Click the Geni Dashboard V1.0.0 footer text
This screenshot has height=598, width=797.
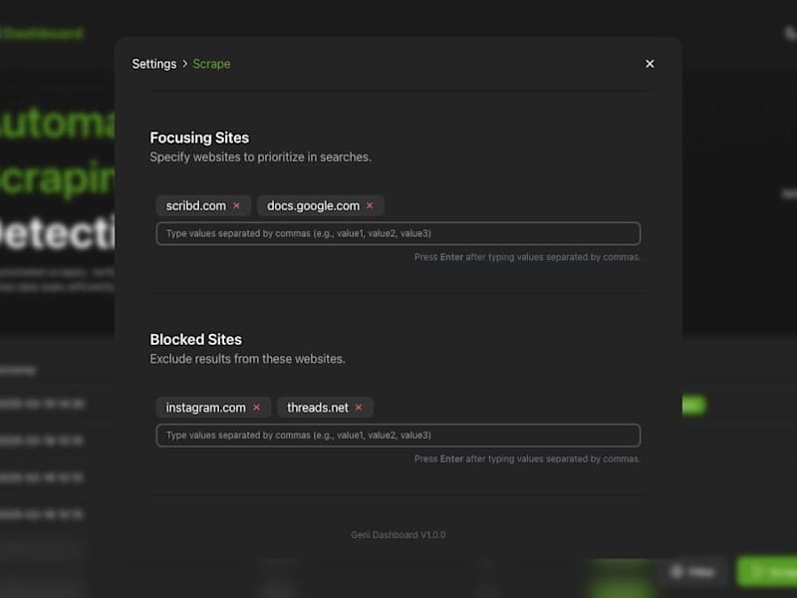tap(398, 535)
